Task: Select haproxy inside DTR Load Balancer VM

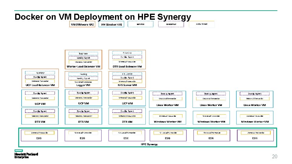Action: pos(127,53)
